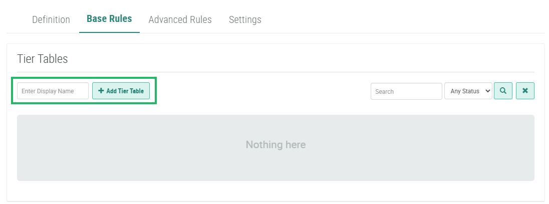Click the Tier Tables heading
Screen dimensions: 549x204
click(x=43, y=59)
